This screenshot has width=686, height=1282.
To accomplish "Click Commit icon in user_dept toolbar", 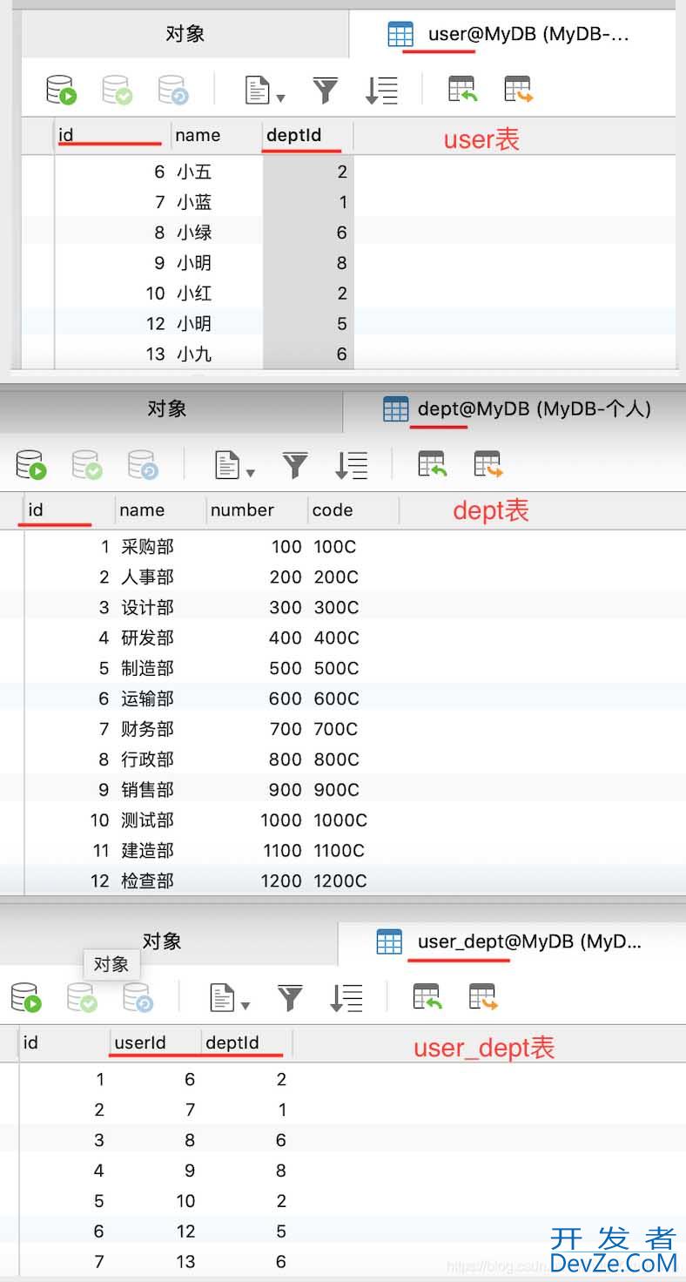I will click(x=82, y=997).
